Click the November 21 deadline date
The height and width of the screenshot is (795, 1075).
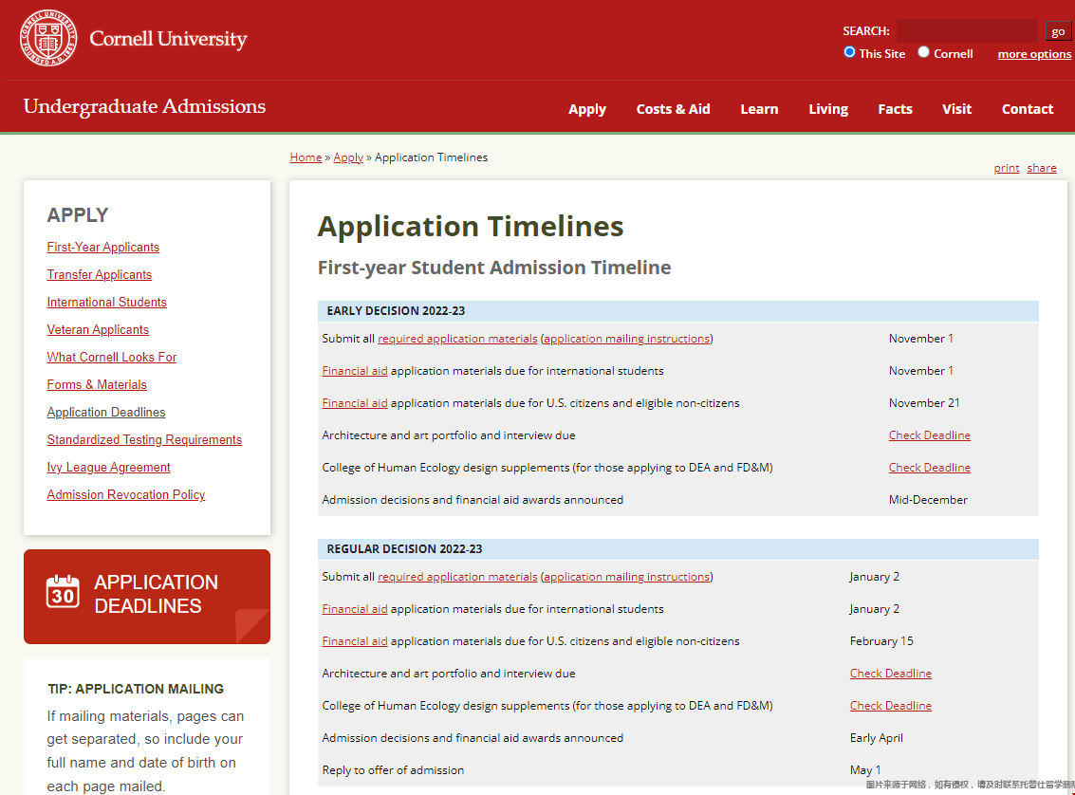pos(924,403)
